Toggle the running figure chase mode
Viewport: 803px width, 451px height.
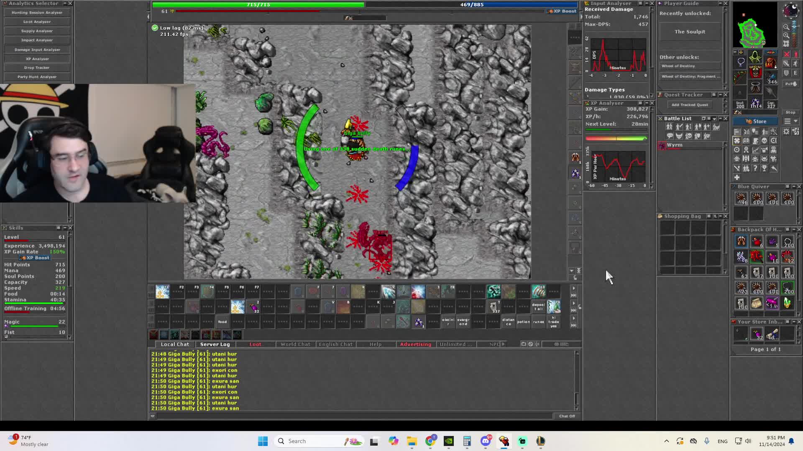coord(795,63)
